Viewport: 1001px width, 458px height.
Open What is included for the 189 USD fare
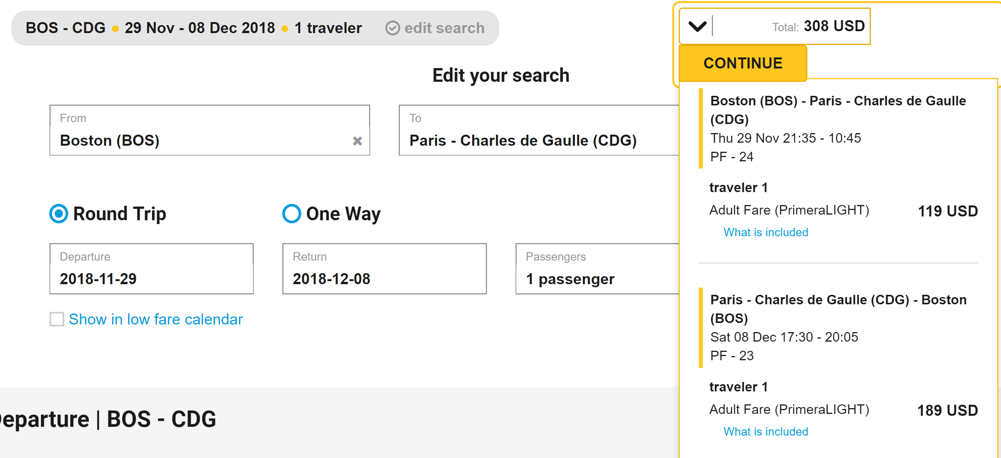(x=765, y=432)
